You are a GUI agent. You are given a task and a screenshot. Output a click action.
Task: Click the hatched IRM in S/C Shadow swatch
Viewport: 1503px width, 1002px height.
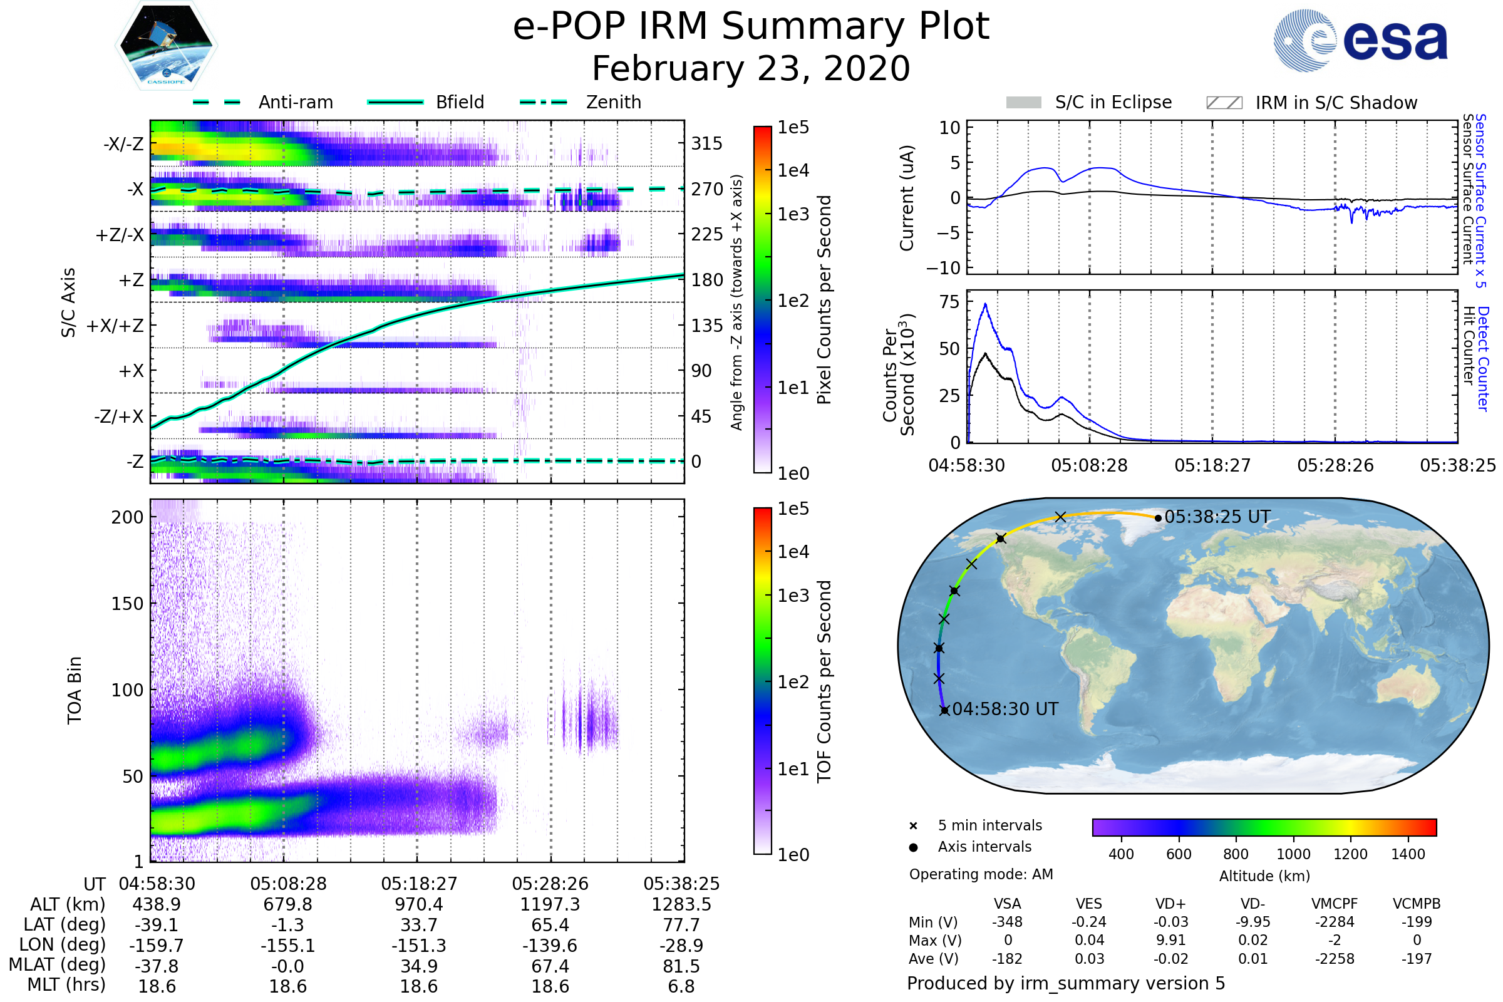pos(1224,103)
